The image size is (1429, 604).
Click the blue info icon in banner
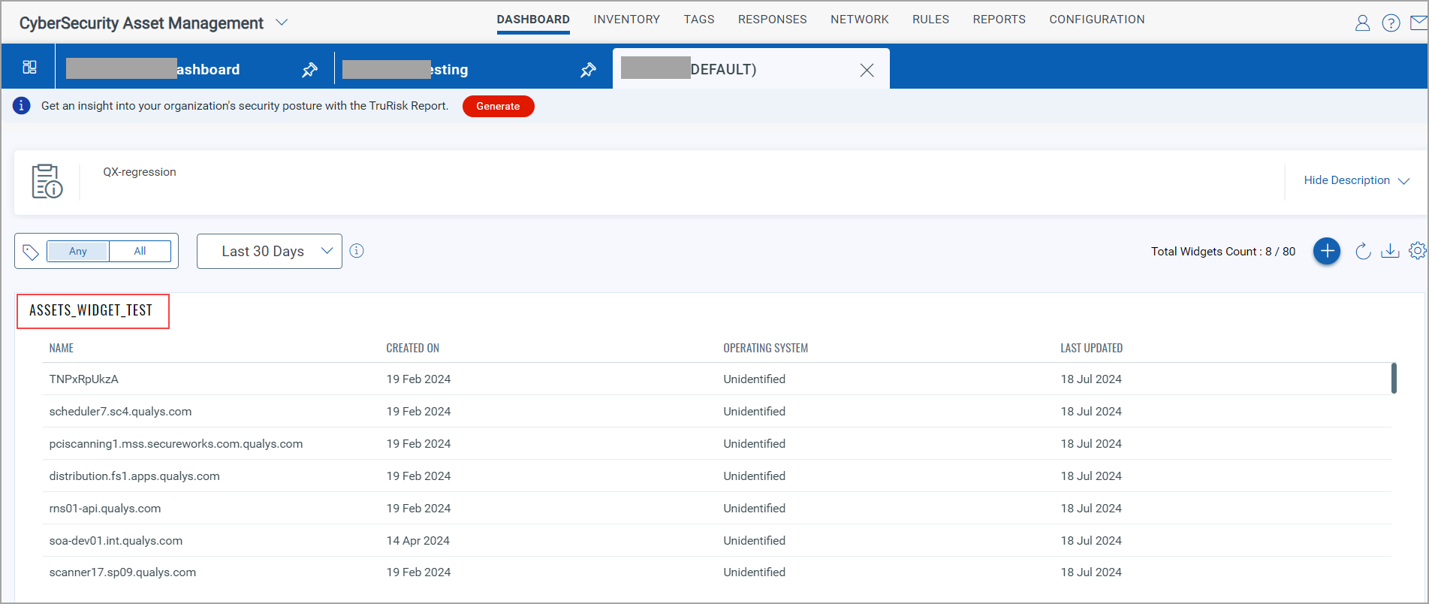[x=22, y=105]
